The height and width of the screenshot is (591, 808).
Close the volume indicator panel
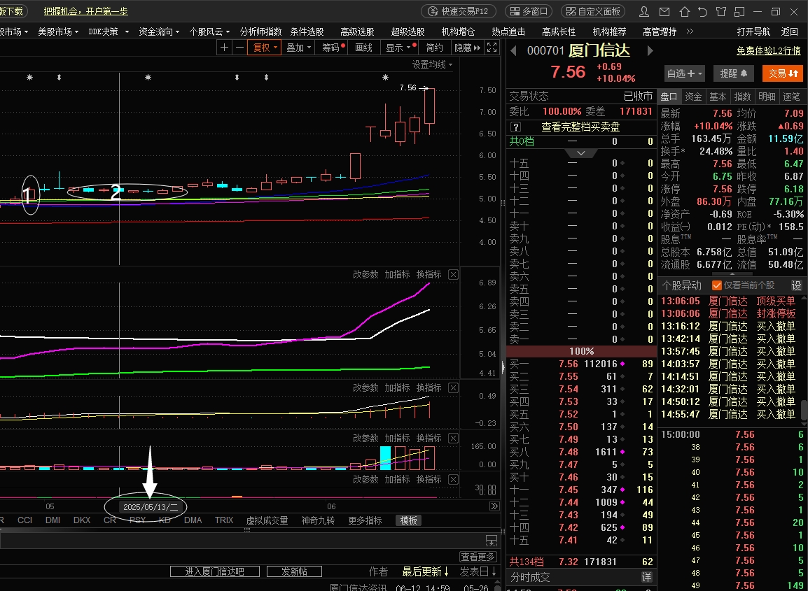453,438
